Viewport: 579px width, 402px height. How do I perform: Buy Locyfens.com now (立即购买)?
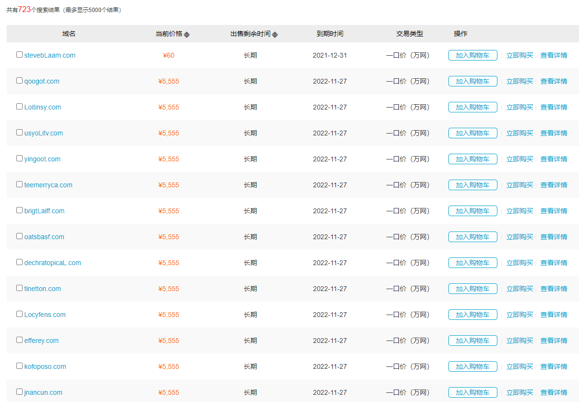(520, 315)
